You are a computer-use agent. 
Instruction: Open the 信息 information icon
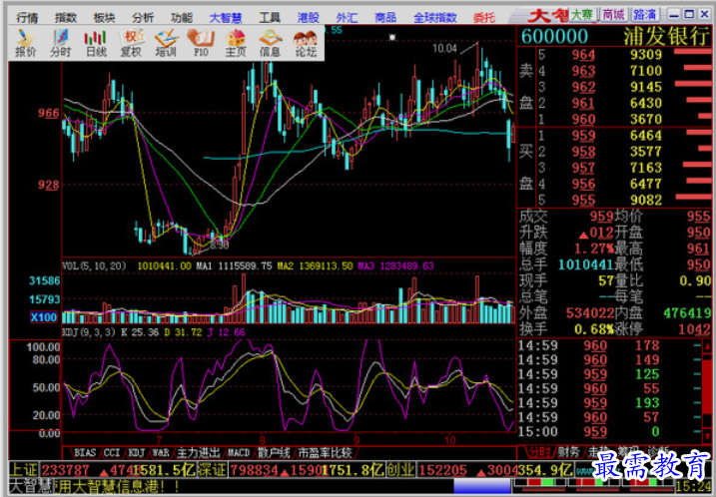point(271,43)
